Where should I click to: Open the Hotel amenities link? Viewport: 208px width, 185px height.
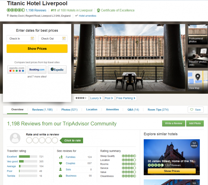(88, 16)
